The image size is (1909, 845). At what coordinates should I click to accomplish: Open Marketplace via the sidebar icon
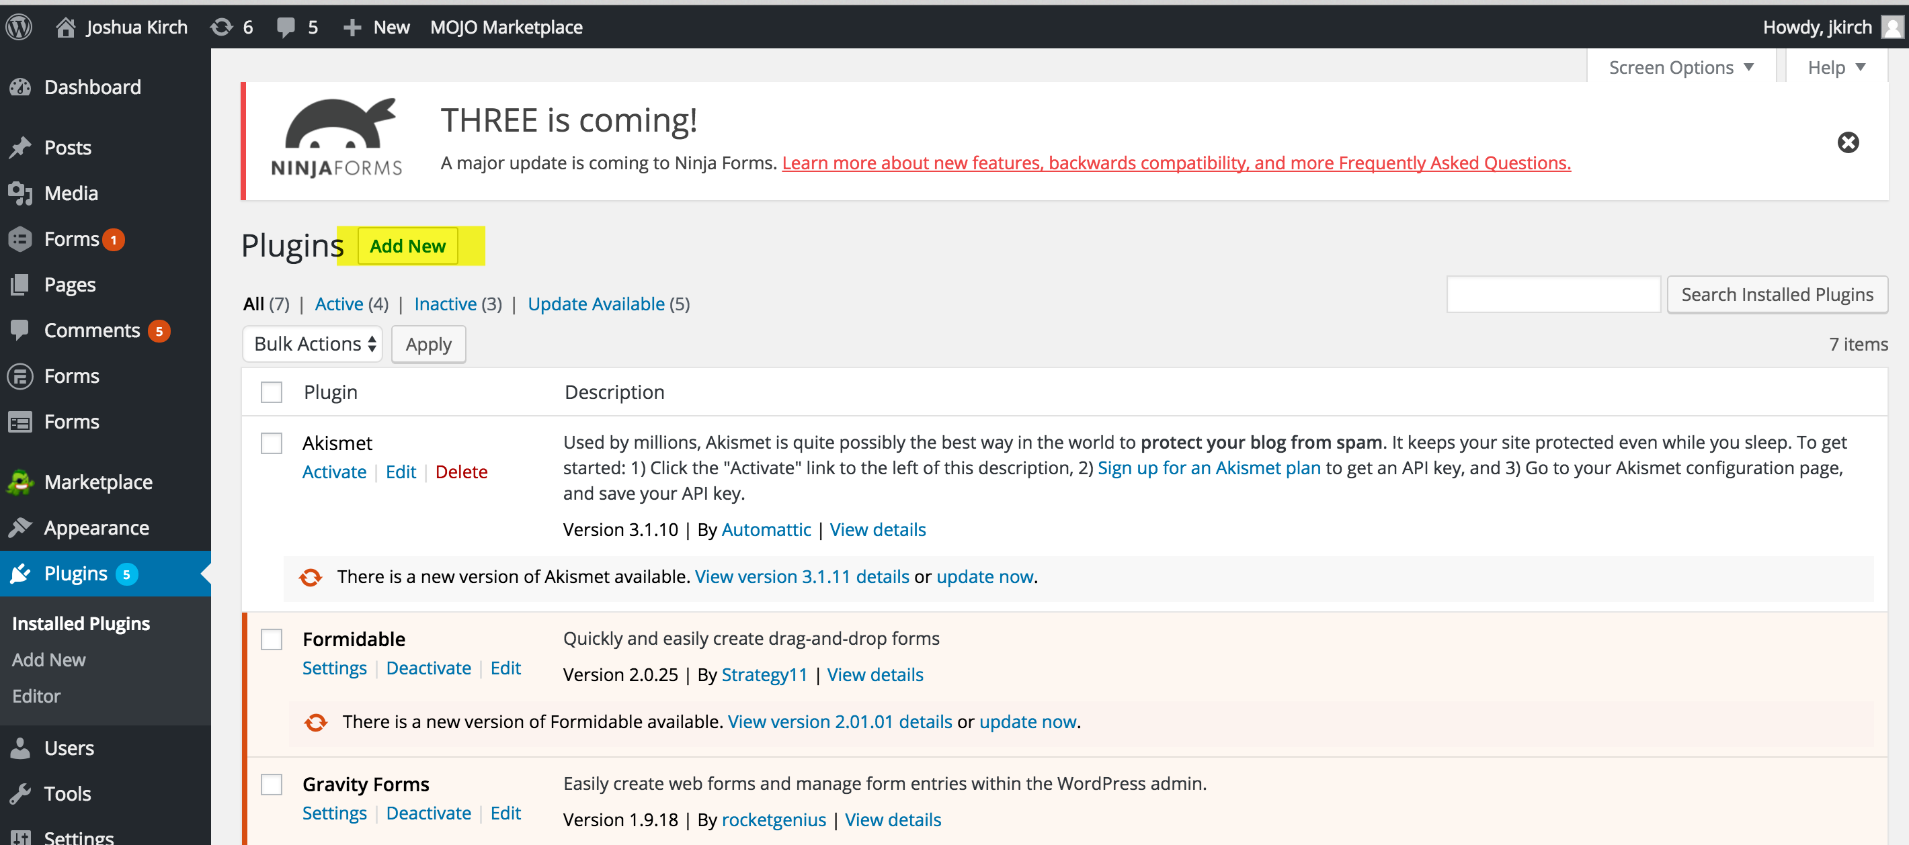click(x=21, y=482)
